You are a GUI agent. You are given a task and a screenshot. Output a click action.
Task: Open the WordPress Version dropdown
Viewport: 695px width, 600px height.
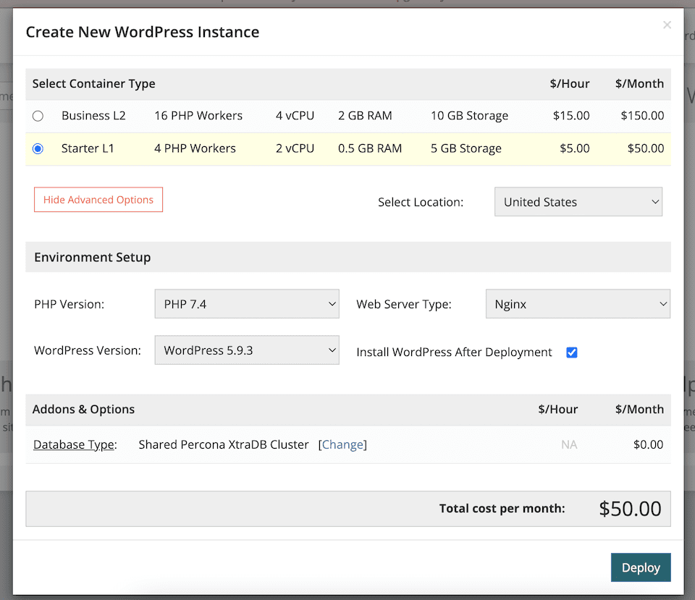[x=247, y=350]
